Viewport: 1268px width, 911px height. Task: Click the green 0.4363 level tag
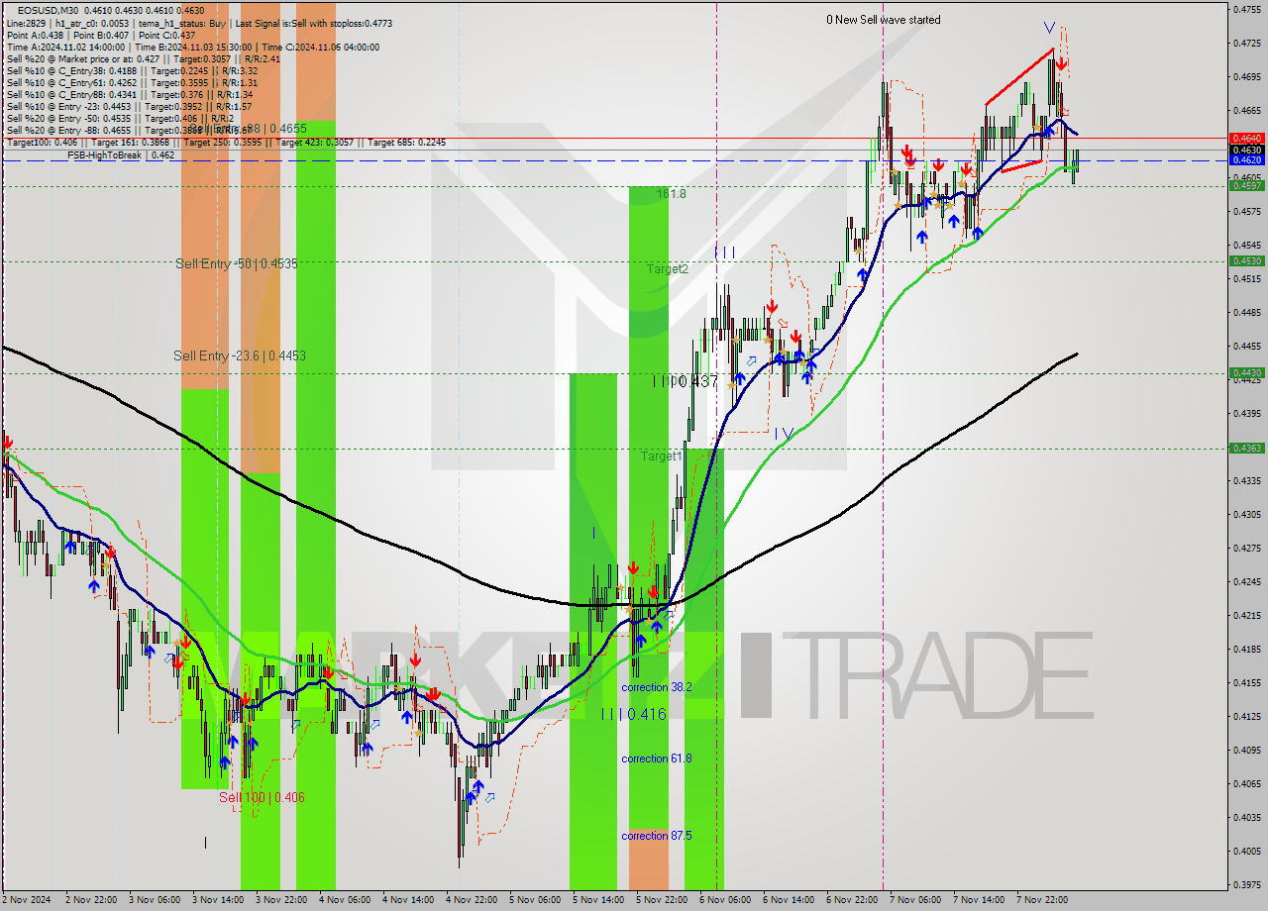[1245, 448]
